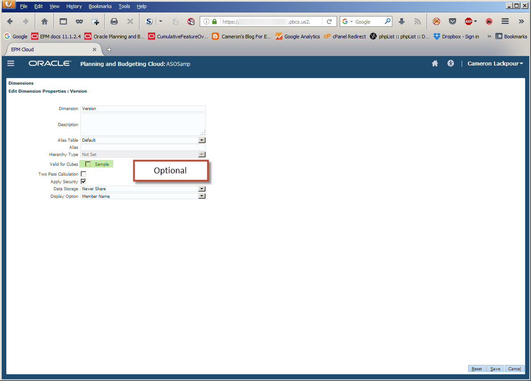Click the blue S toolbar icon
The height and width of the screenshot is (381, 531).
coord(149,21)
